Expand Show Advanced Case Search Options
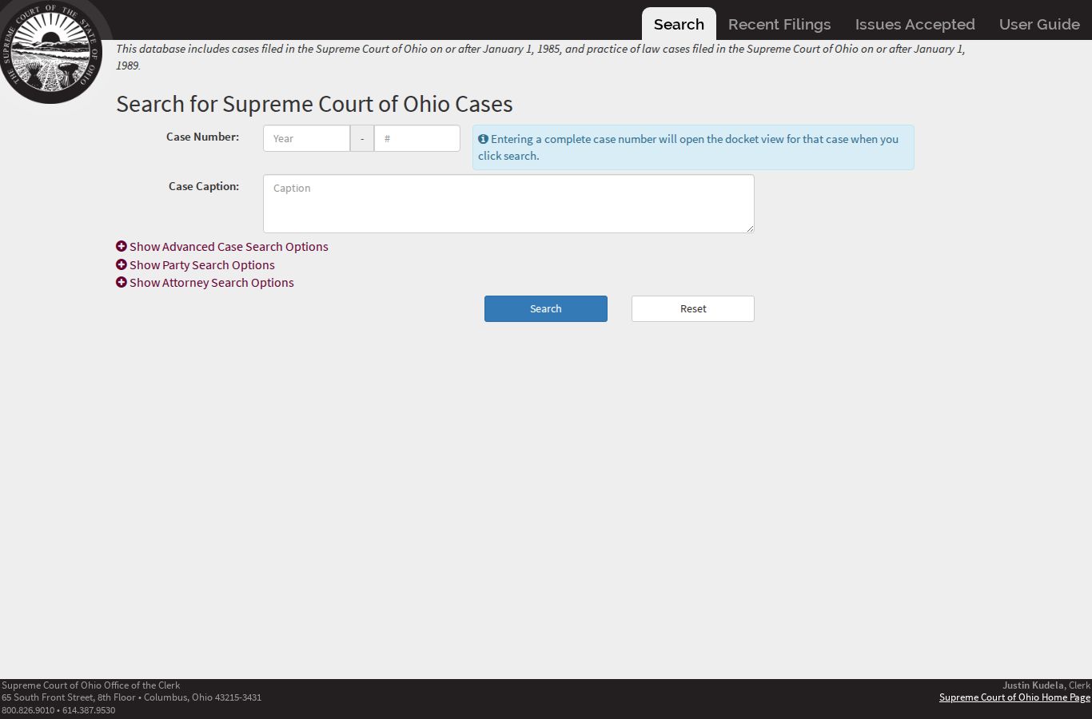Image resolution: width=1092 pixels, height=719 pixels. click(222, 247)
